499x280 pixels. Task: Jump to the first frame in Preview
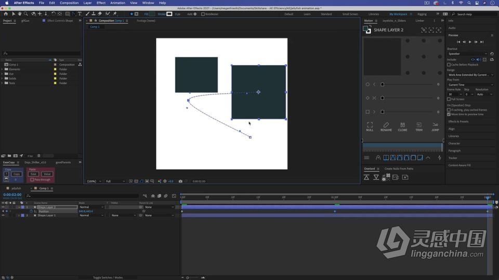coord(458,42)
